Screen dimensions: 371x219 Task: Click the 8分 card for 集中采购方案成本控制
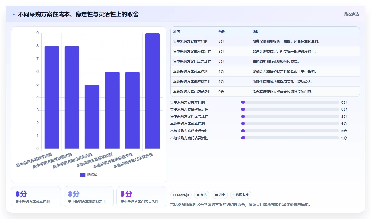tap(36, 197)
